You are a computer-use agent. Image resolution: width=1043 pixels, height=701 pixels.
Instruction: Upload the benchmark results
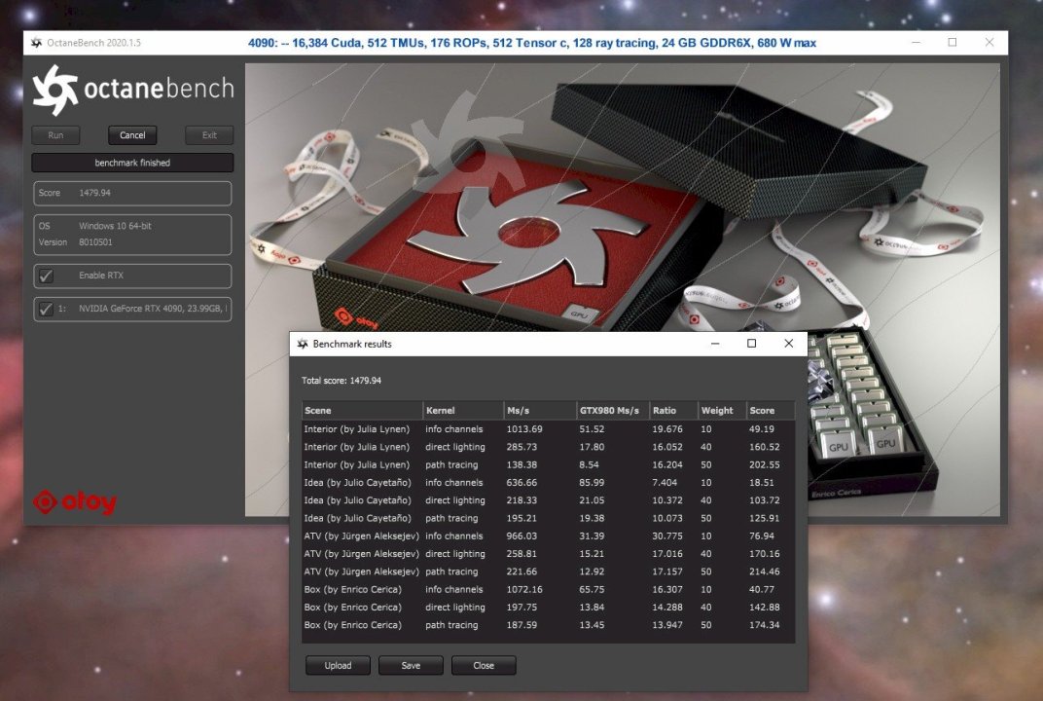pos(339,666)
